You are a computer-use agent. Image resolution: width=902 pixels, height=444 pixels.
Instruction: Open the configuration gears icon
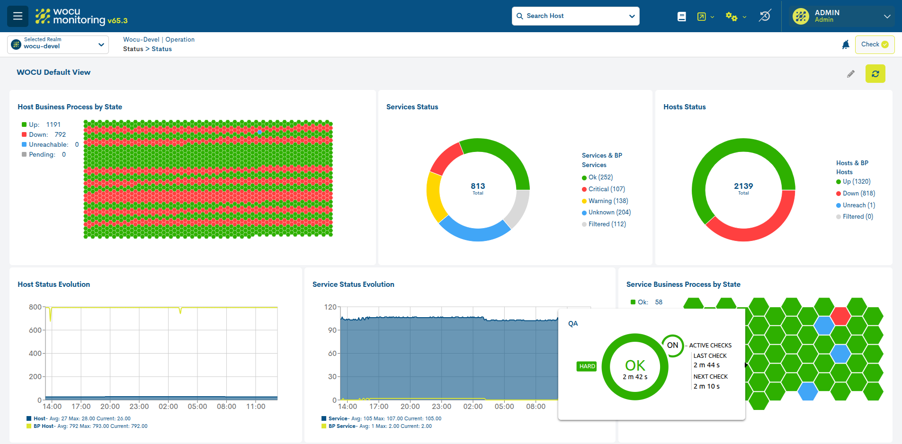[x=732, y=17]
